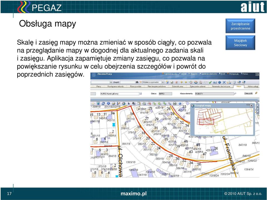Switch to the Plany tab
Viewport: 267px width, 200px height.
pyautogui.click(x=98, y=86)
